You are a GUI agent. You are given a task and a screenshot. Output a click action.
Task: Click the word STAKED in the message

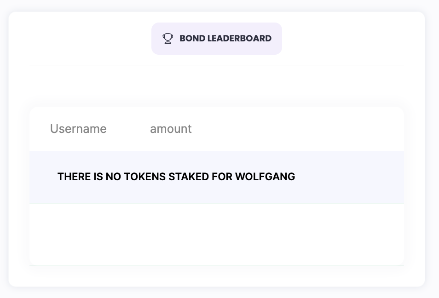[x=189, y=177]
